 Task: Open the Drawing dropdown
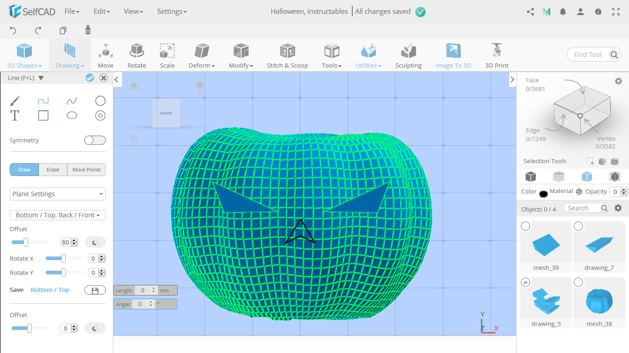[x=70, y=56]
